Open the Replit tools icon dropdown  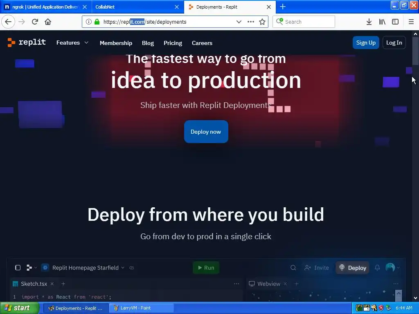(x=31, y=267)
